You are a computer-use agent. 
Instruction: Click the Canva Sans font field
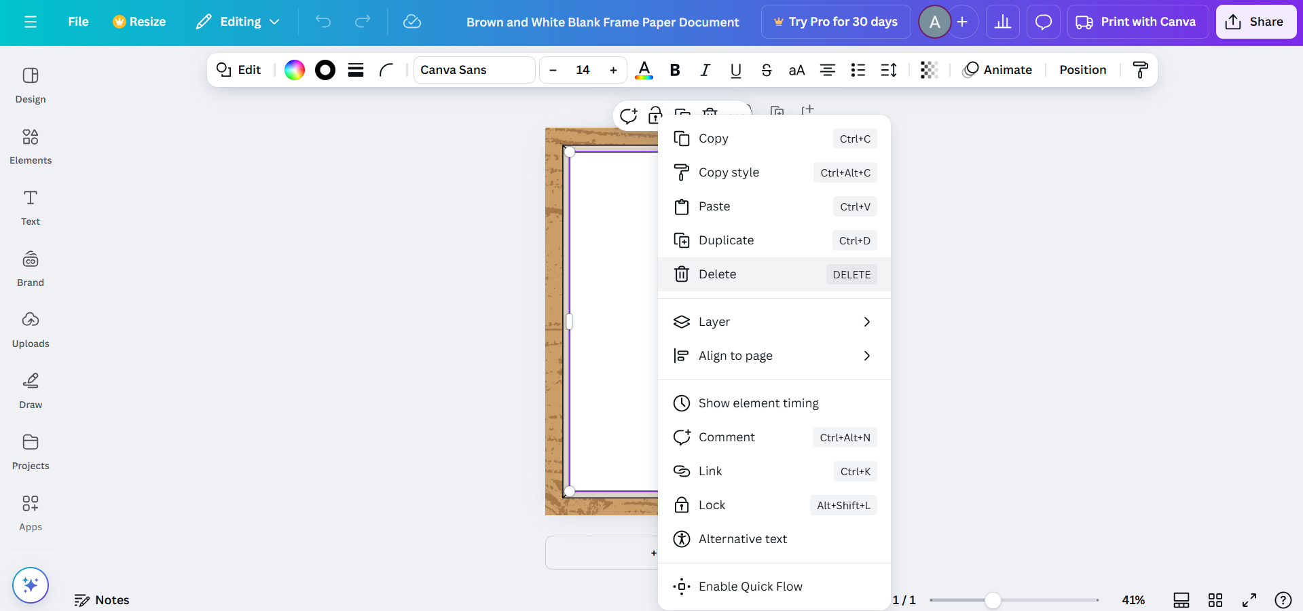[x=474, y=70]
